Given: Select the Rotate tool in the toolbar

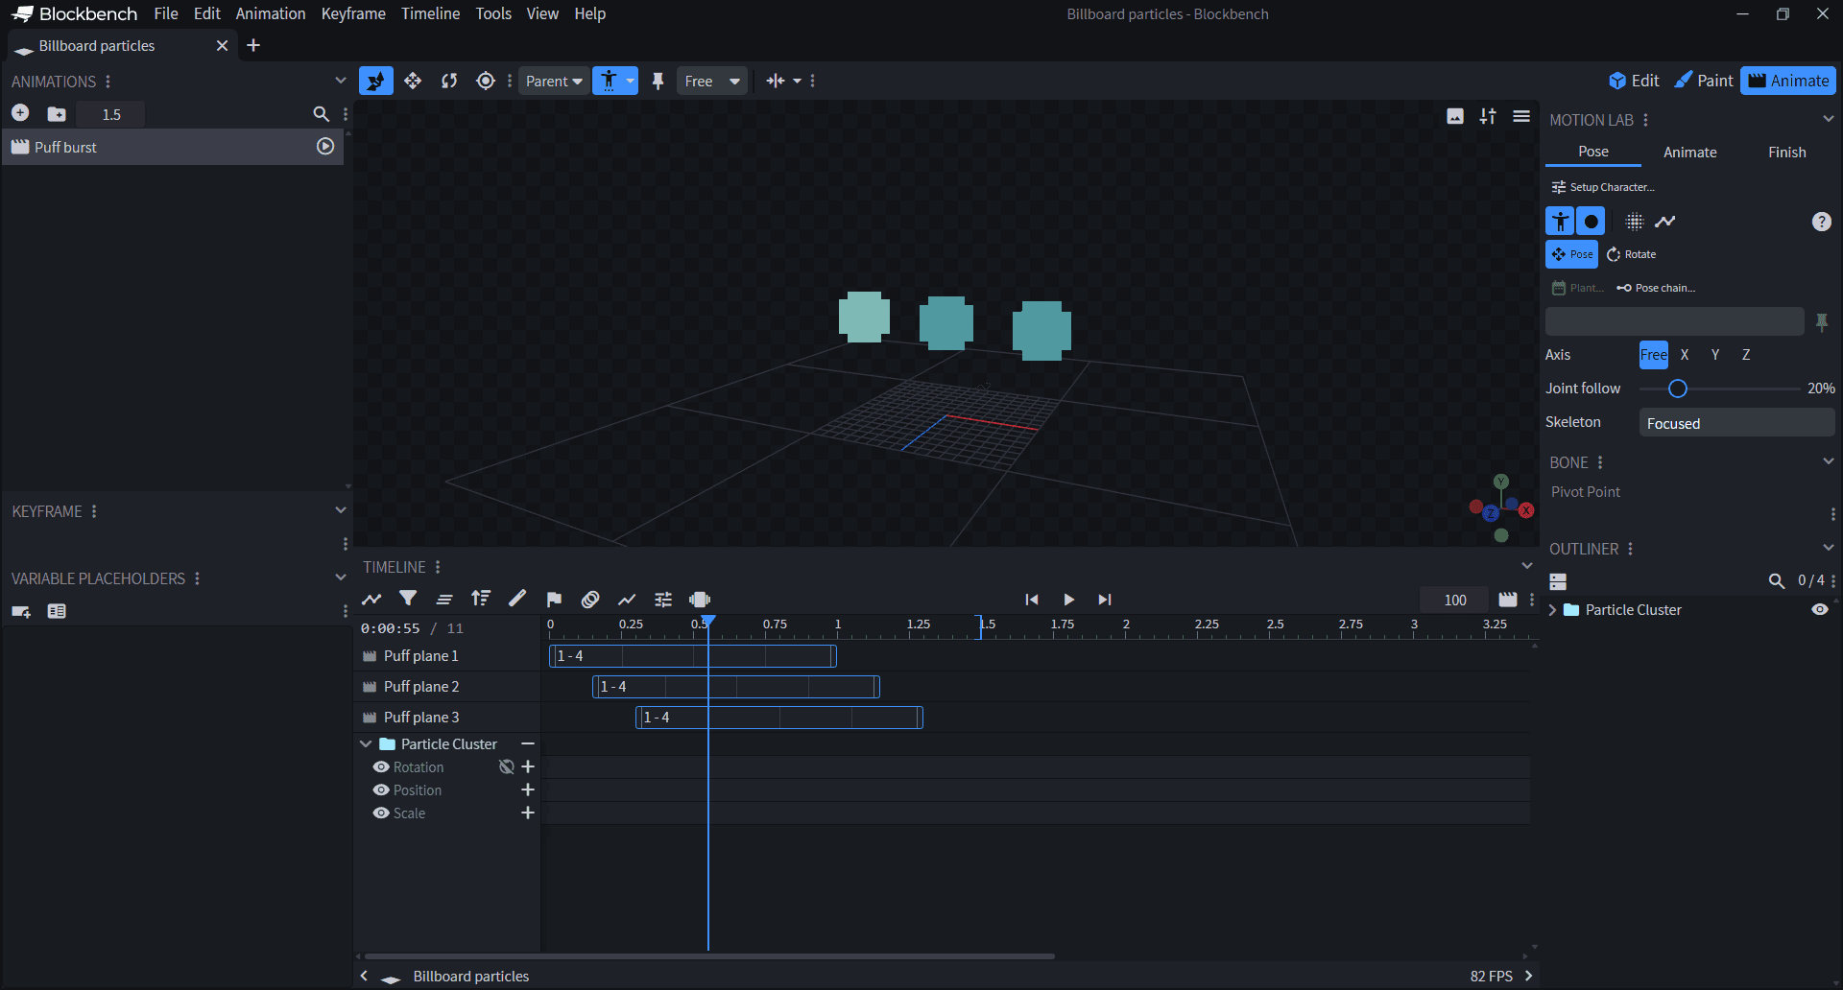Looking at the screenshot, I should coord(449,81).
